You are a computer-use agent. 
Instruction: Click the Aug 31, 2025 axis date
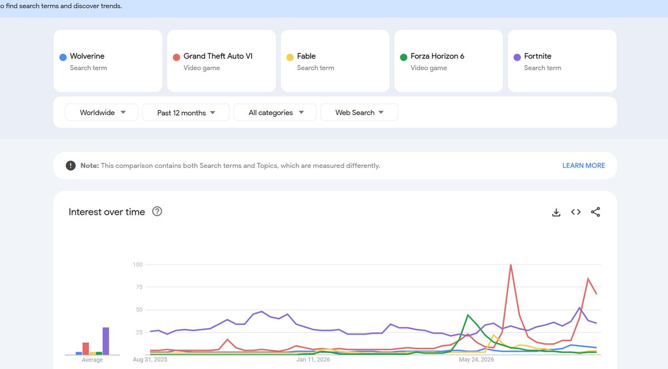(x=150, y=360)
